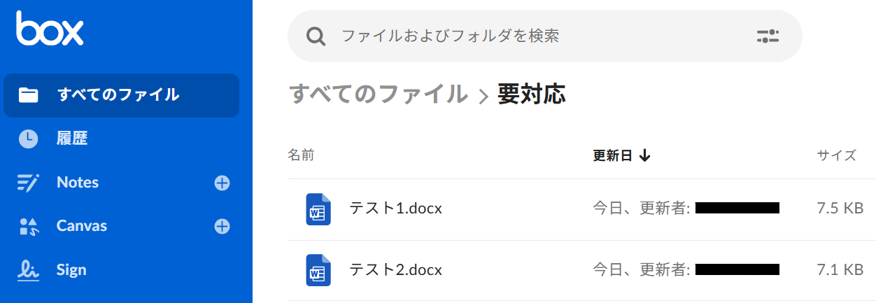Viewport: 876px width, 303px height.
Task: Click the テスト1.docx Word file icon
Action: click(318, 209)
